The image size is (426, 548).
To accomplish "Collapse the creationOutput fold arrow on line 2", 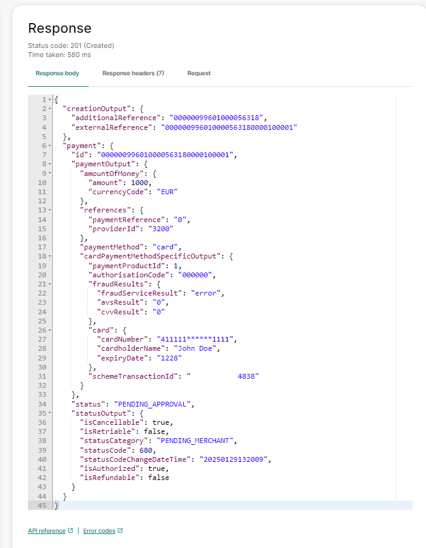I will pos(50,109).
